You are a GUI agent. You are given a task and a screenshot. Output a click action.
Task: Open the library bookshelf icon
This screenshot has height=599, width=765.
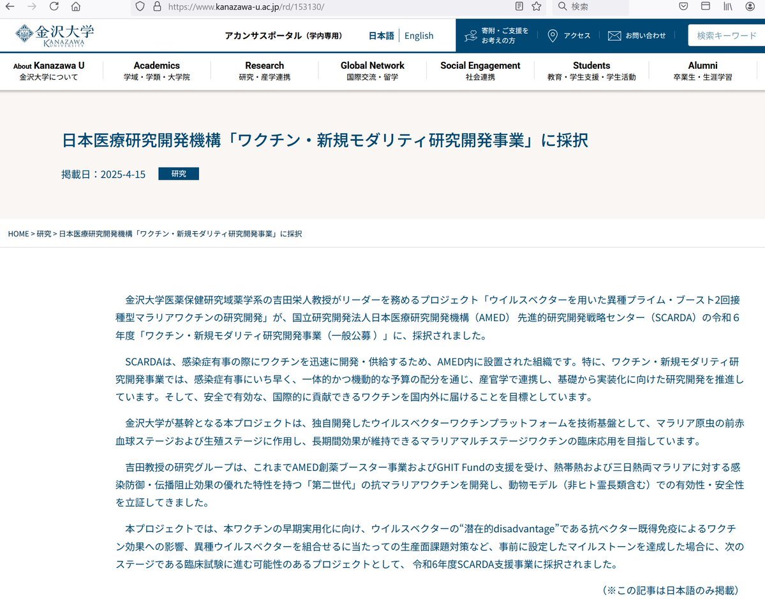pyautogui.click(x=728, y=6)
